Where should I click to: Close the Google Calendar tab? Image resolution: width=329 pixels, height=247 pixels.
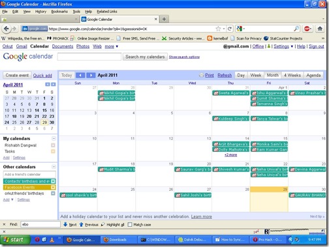pos(155,19)
